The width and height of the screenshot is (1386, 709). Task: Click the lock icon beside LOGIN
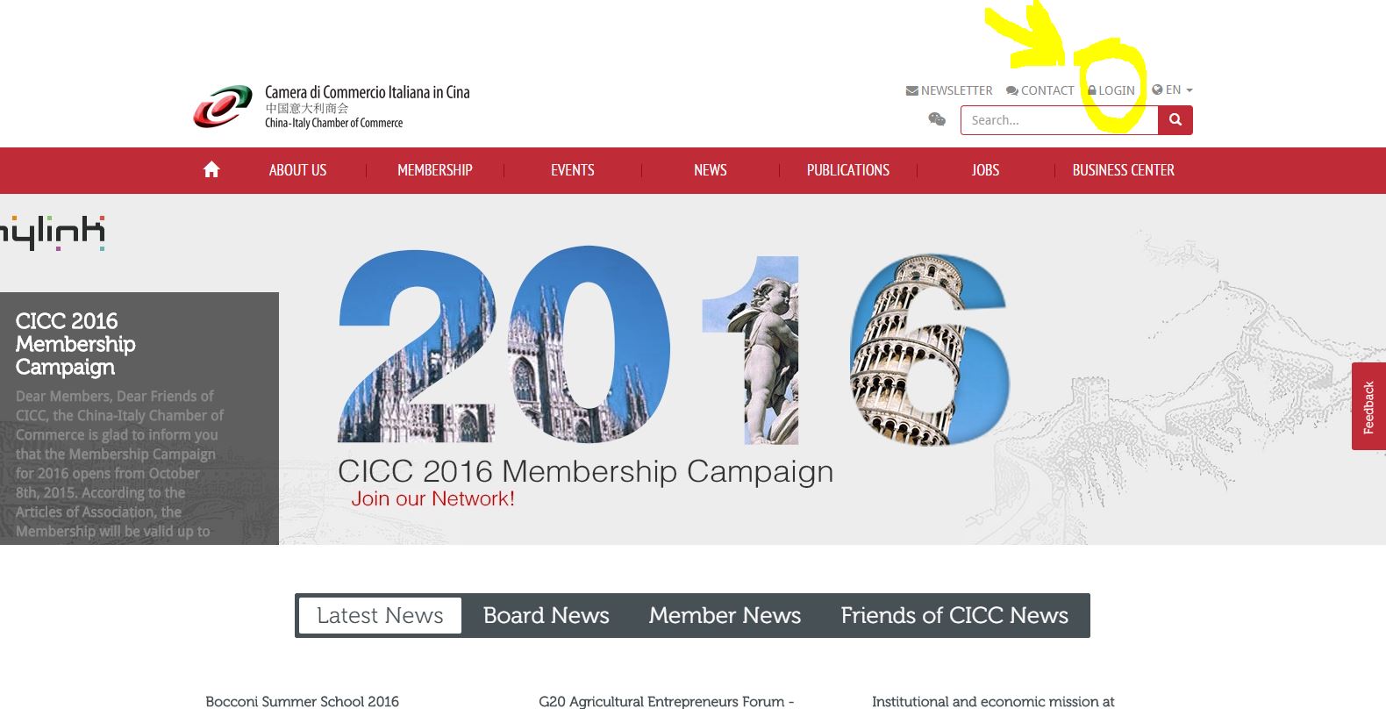point(1092,90)
